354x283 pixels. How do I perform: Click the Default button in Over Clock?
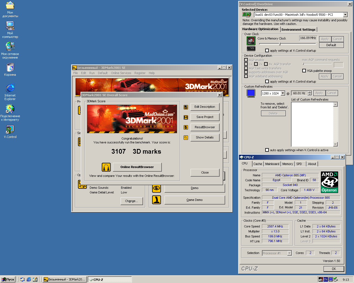point(331,45)
